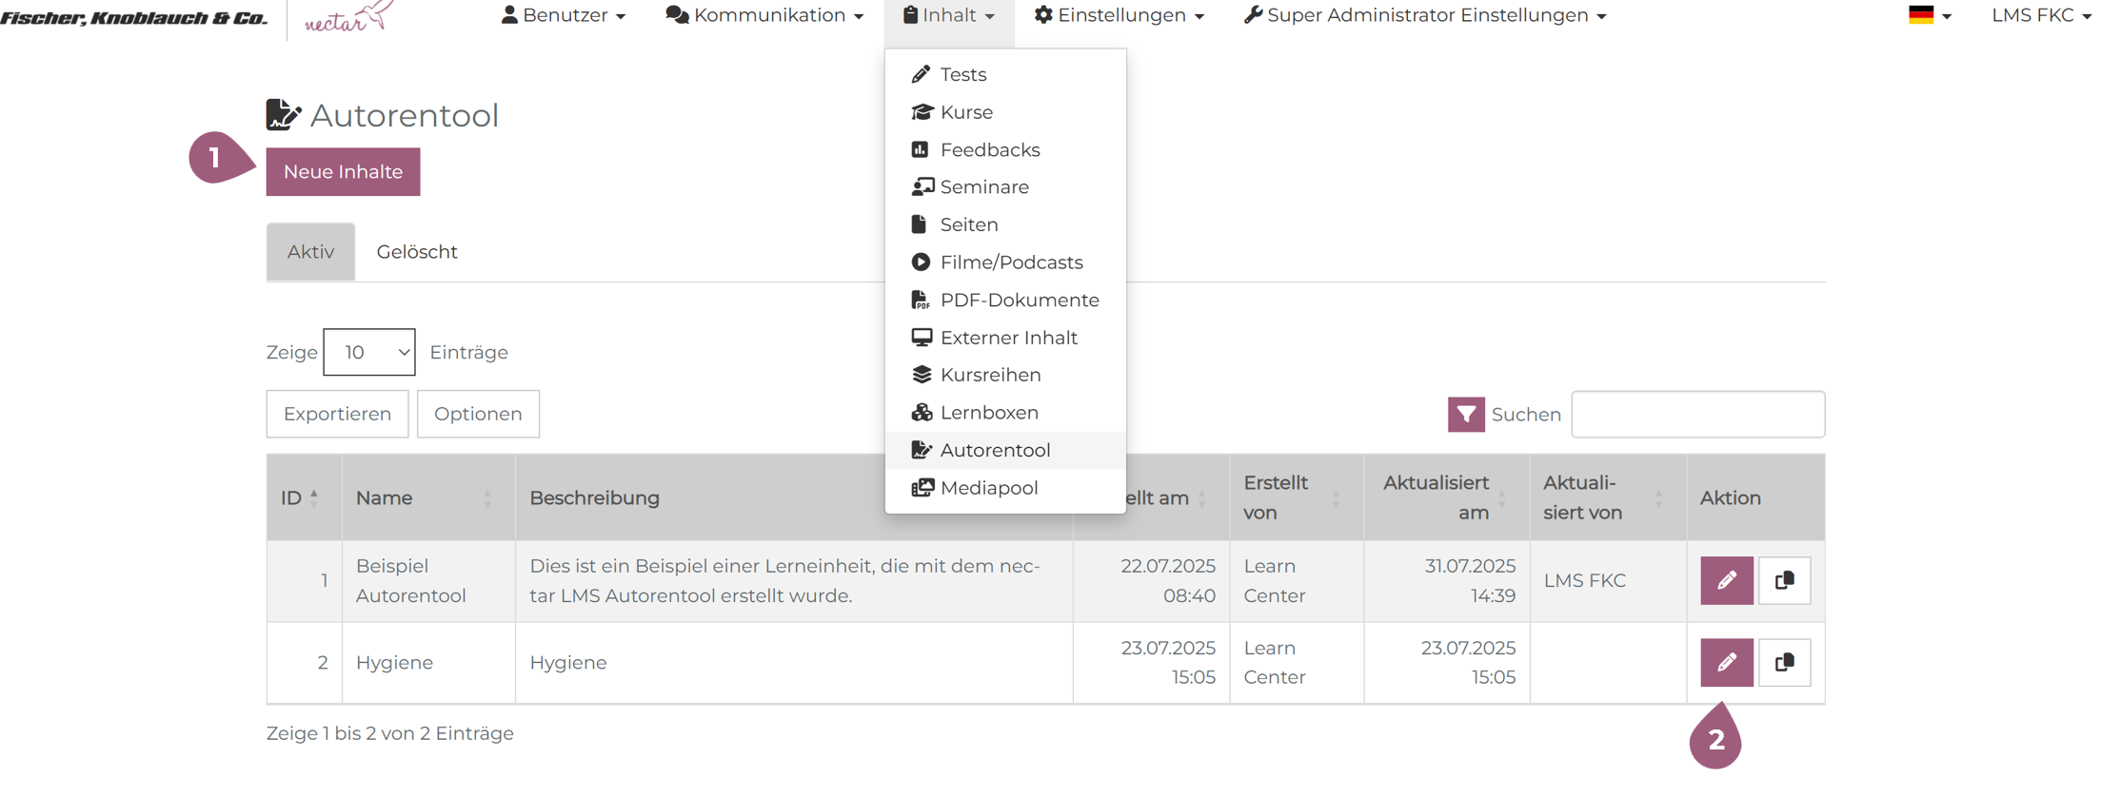2101x797 pixels.
Task: Click the edit pencil for Hygiene row
Action: [1726, 662]
